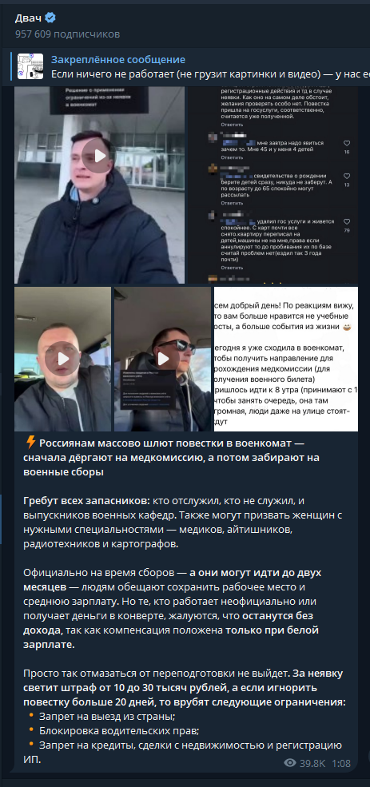Open the pinned message thumbnail icon
The height and width of the screenshot is (787, 370).
(30, 66)
